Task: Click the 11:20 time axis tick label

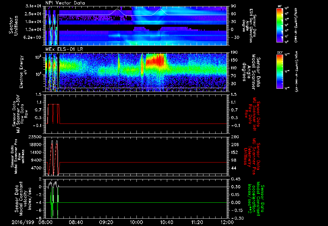Action: (197, 222)
